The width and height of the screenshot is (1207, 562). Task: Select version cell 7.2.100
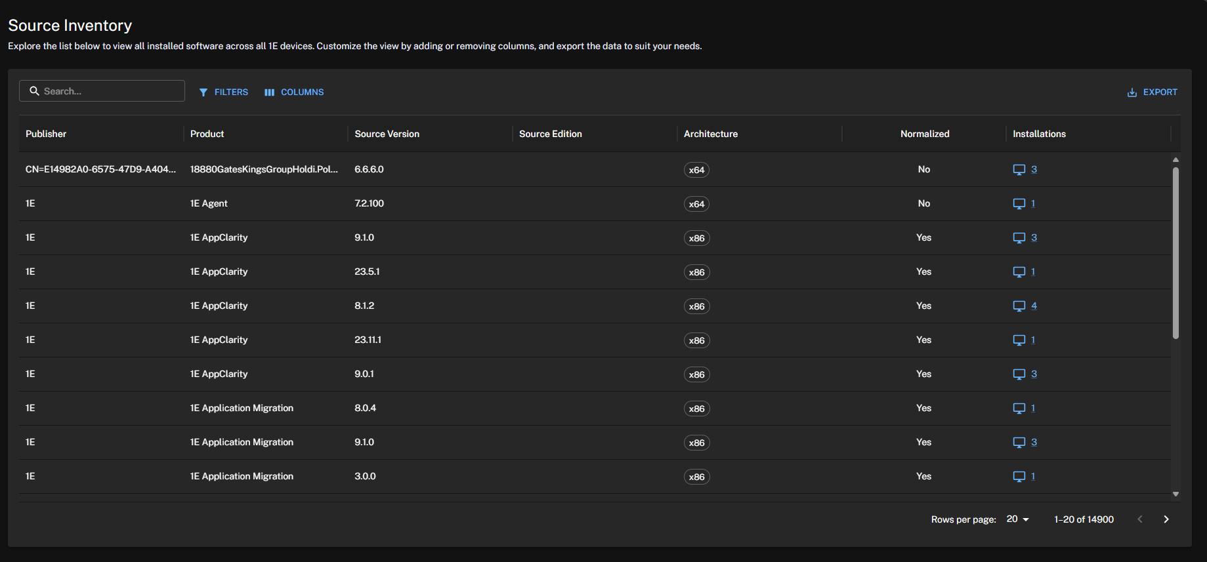click(369, 203)
